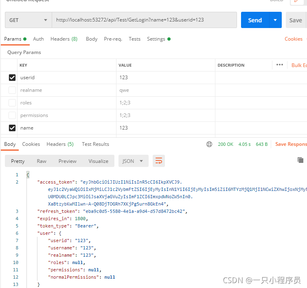Viewport: 307px width, 288px height.
Task: Enable the realname parameter checkbox
Action: 12,90
